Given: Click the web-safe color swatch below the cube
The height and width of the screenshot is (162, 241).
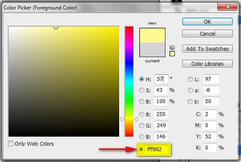Looking at the screenshot, I should (172, 54).
